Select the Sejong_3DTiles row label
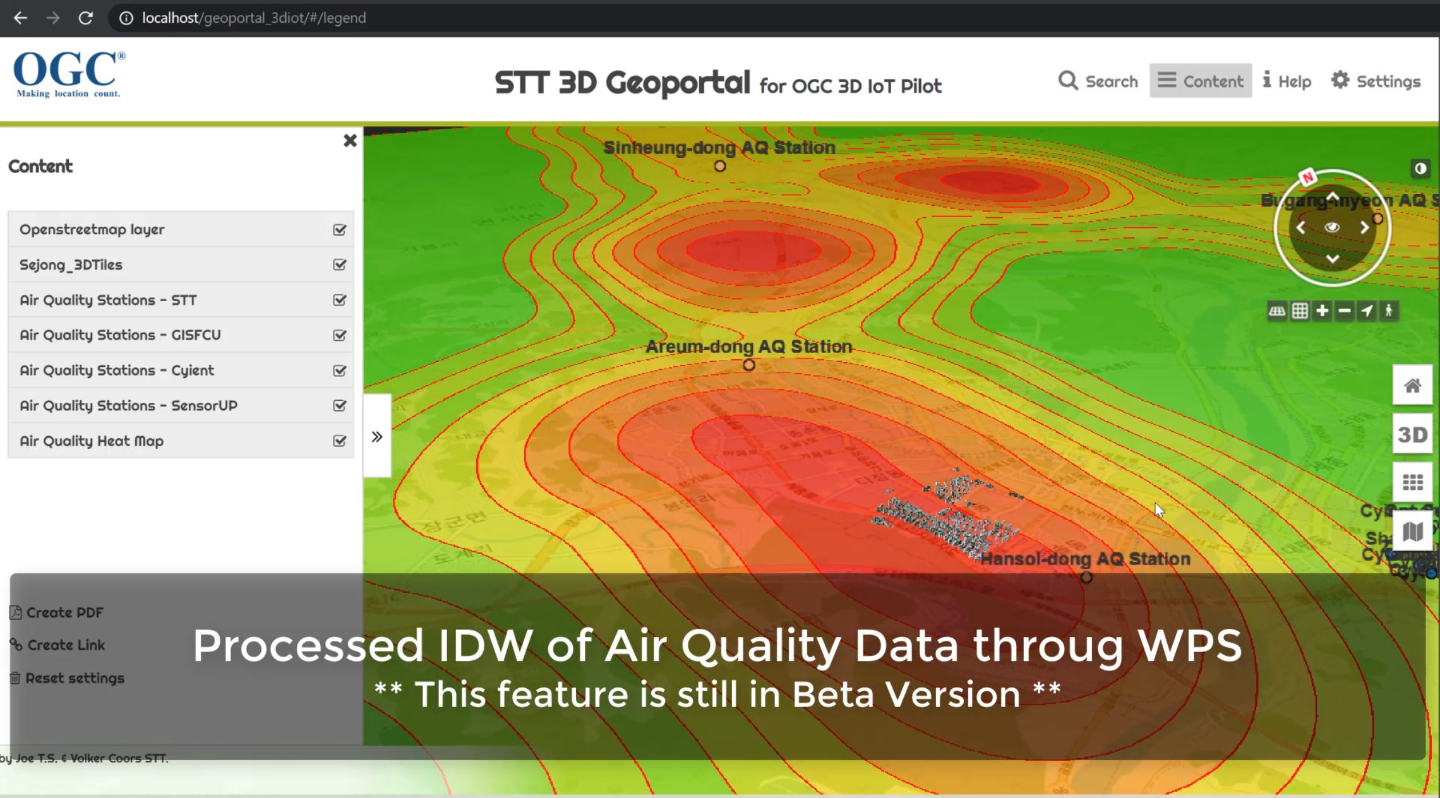The image size is (1440, 798). click(71, 265)
